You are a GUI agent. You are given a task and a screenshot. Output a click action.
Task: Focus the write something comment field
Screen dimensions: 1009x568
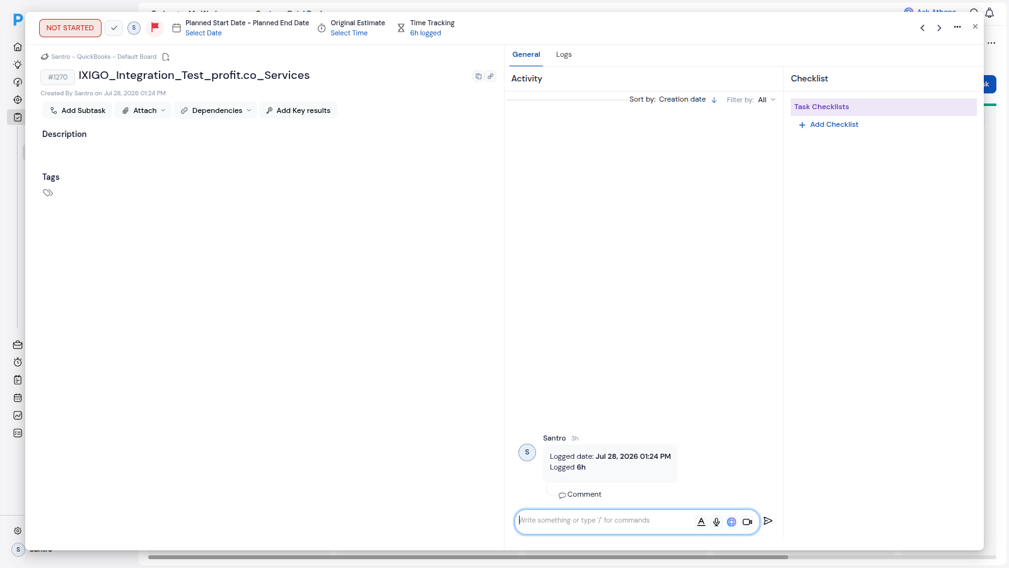603,521
